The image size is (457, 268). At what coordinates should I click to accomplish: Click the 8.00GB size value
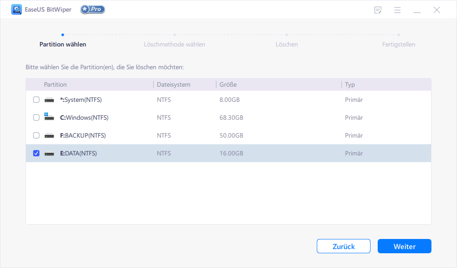click(x=229, y=100)
